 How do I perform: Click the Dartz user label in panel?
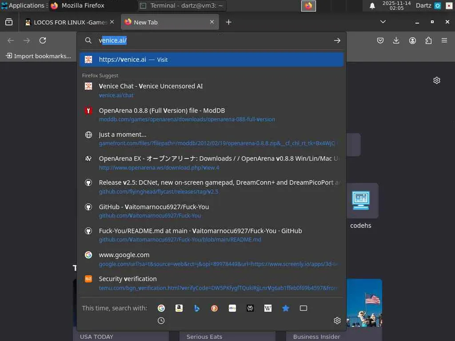click(423, 5)
